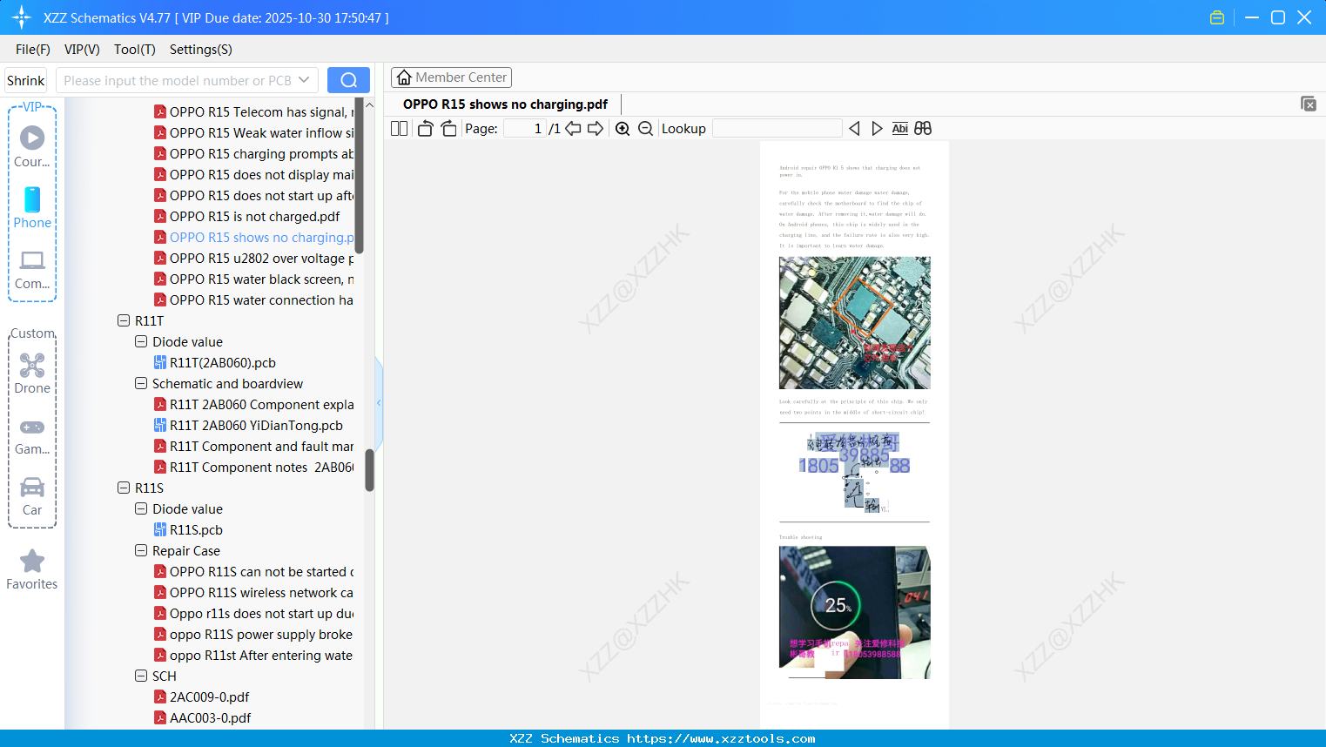The height and width of the screenshot is (747, 1326).
Task: Open 2AC009-0.pdf schematic
Action: click(209, 697)
